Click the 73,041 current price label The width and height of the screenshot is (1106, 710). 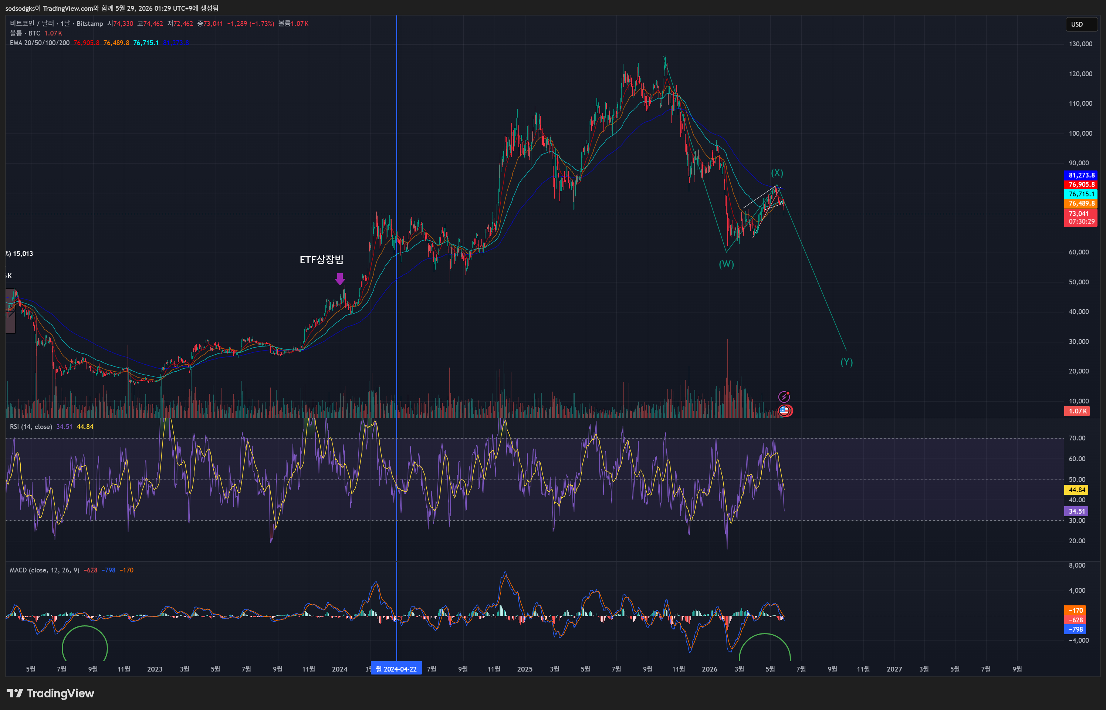(x=1079, y=214)
